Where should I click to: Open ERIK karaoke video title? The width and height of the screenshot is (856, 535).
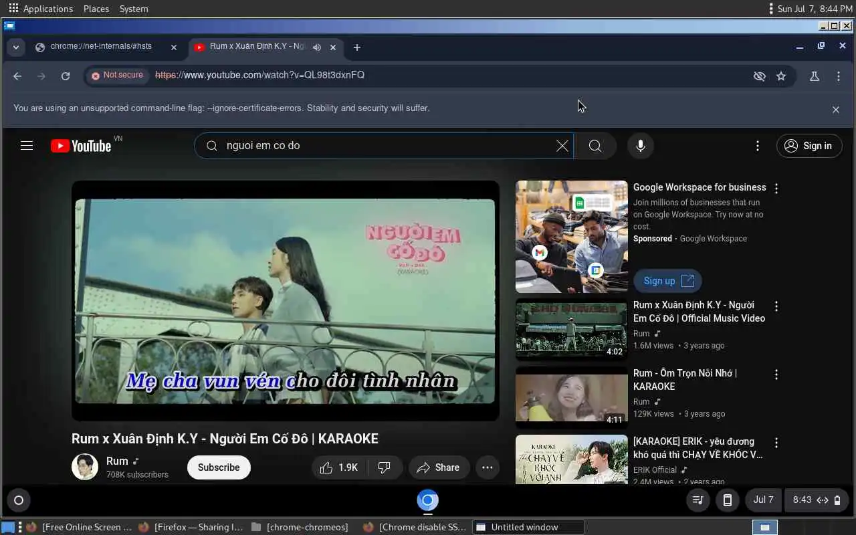698,448
